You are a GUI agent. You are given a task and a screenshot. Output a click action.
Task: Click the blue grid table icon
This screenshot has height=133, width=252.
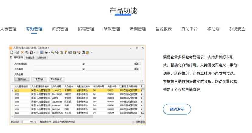[x=42, y=52]
